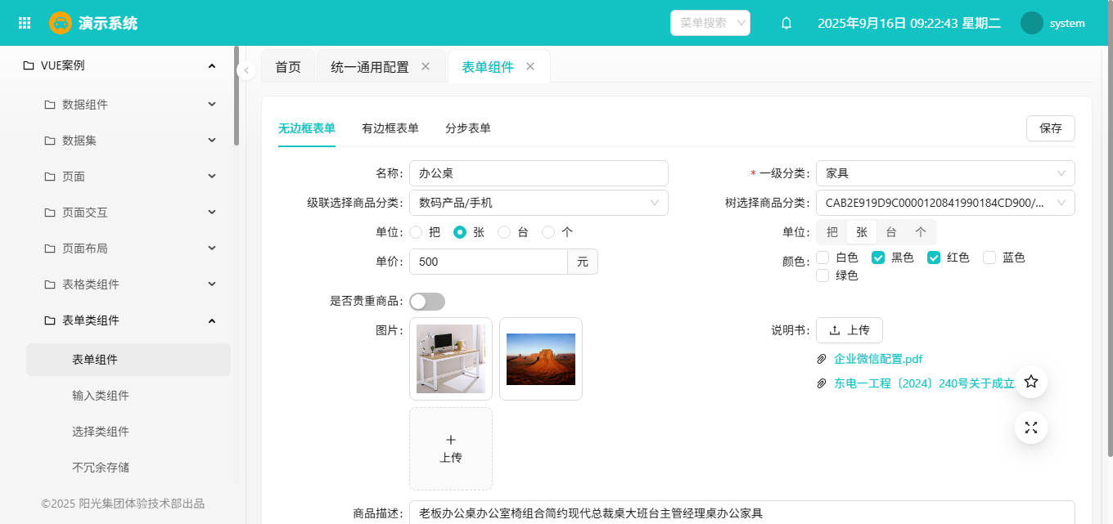The height and width of the screenshot is (524, 1113).
Task: Switch to the 有边框表单 tab
Action: click(390, 128)
